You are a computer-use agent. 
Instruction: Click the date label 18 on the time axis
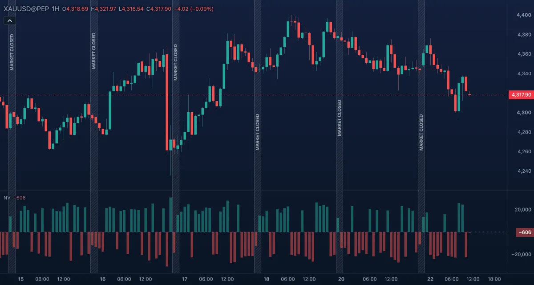[x=267, y=279]
